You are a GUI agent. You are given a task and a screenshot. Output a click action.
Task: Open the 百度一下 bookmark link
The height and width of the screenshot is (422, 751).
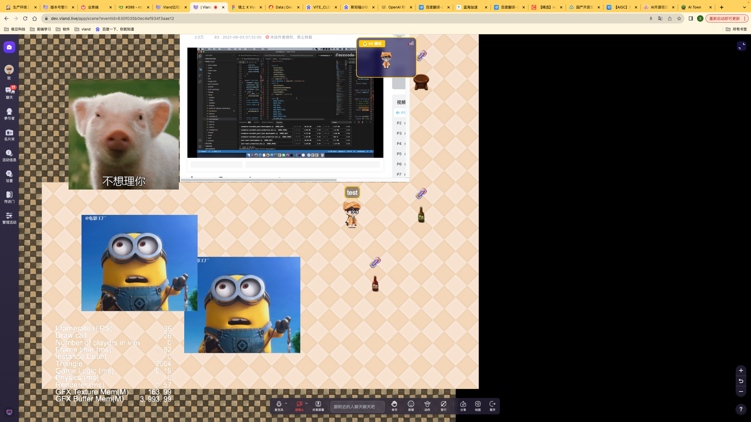coord(115,29)
